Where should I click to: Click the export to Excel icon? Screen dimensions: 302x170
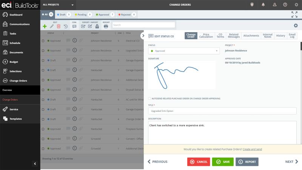(83, 26)
